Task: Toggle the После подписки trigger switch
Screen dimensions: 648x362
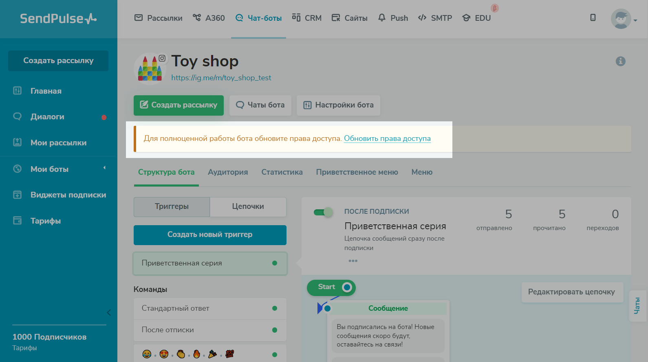Action: coord(323,212)
